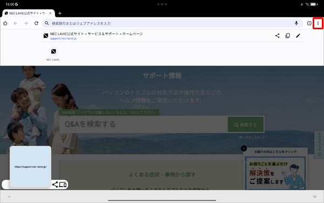The width and height of the screenshot is (324, 203).
Task: Send copied link to nearby devices icon
Action: pyautogui.click(x=63, y=185)
